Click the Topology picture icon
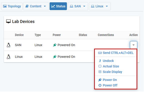The image size is (144, 92). click(x=5, y=6)
